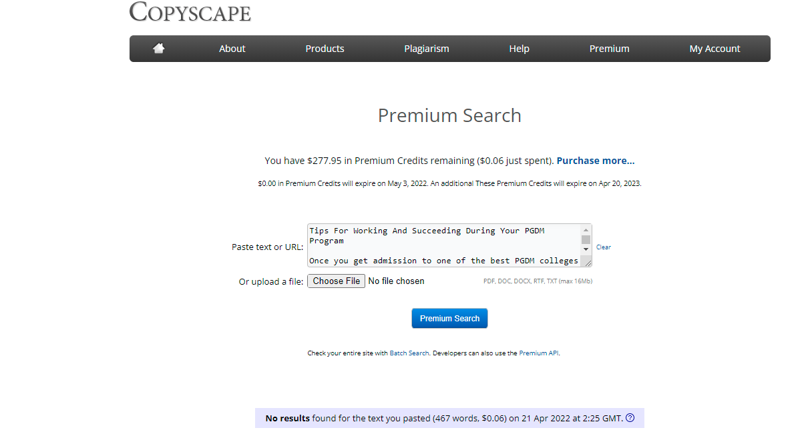Click Choose File button

pos(337,281)
